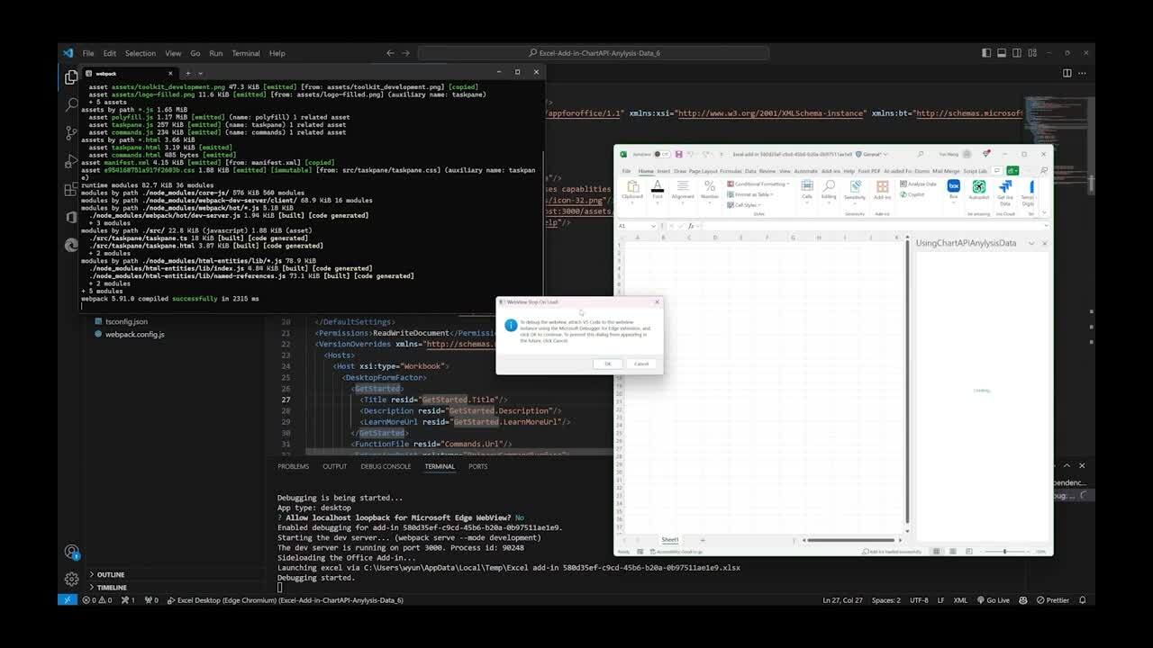
Task: Open the Terminal menu in VS Code
Action: click(x=246, y=53)
